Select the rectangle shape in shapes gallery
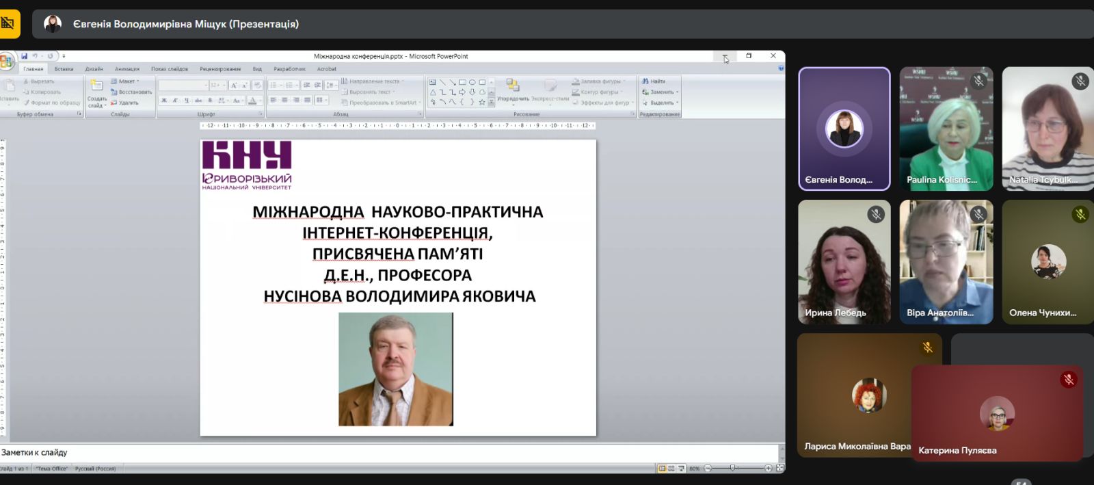 point(462,82)
